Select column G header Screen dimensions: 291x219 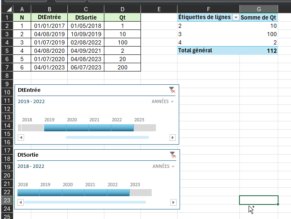click(259, 9)
